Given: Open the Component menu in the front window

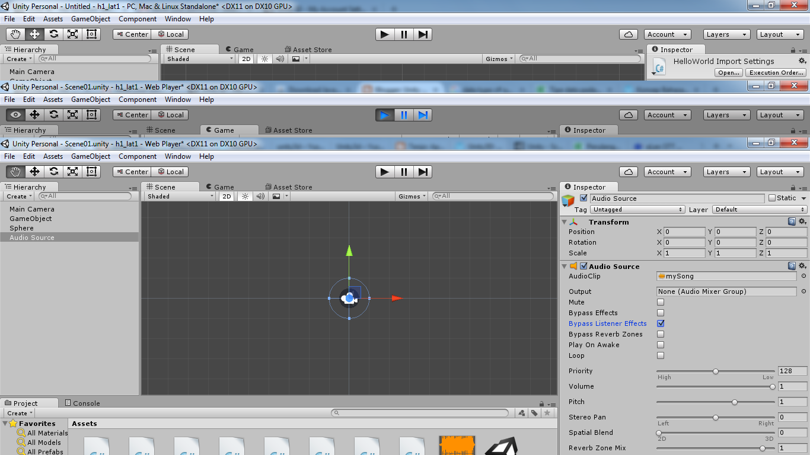Looking at the screenshot, I should [138, 156].
